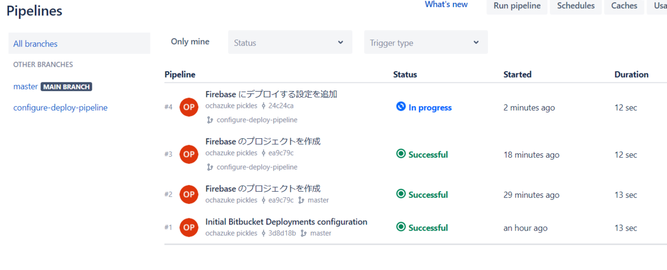The image size is (667, 270).
Task: Click master branch label on pipeline #2
Action: tap(318, 200)
